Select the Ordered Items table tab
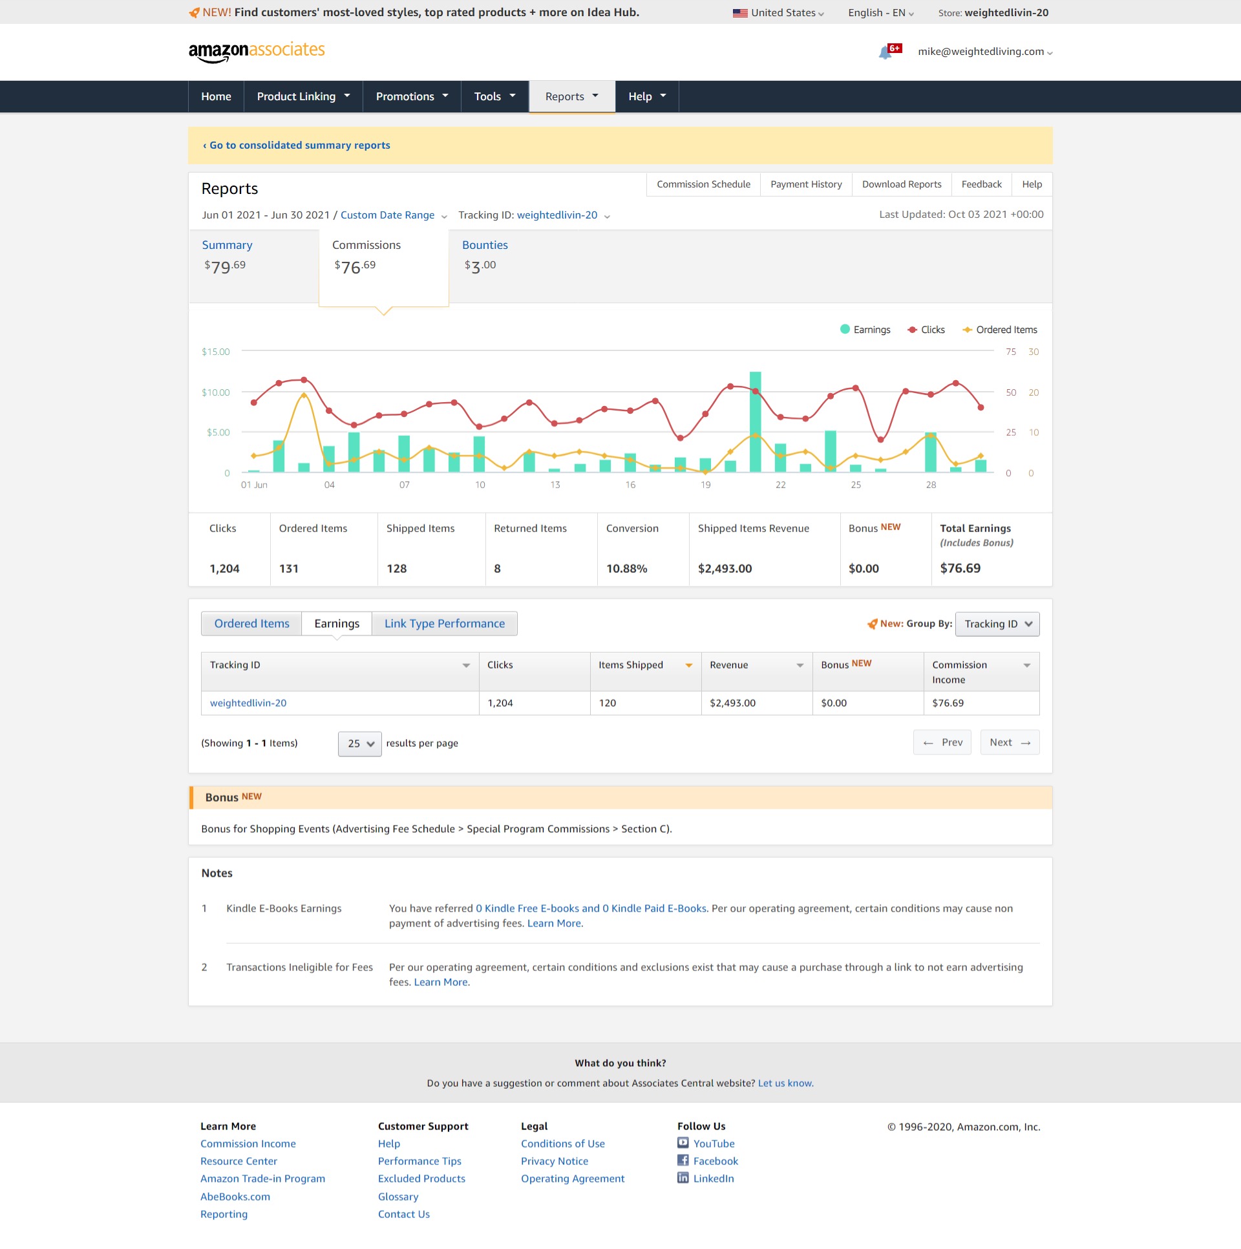The width and height of the screenshot is (1241, 1249). coord(251,623)
